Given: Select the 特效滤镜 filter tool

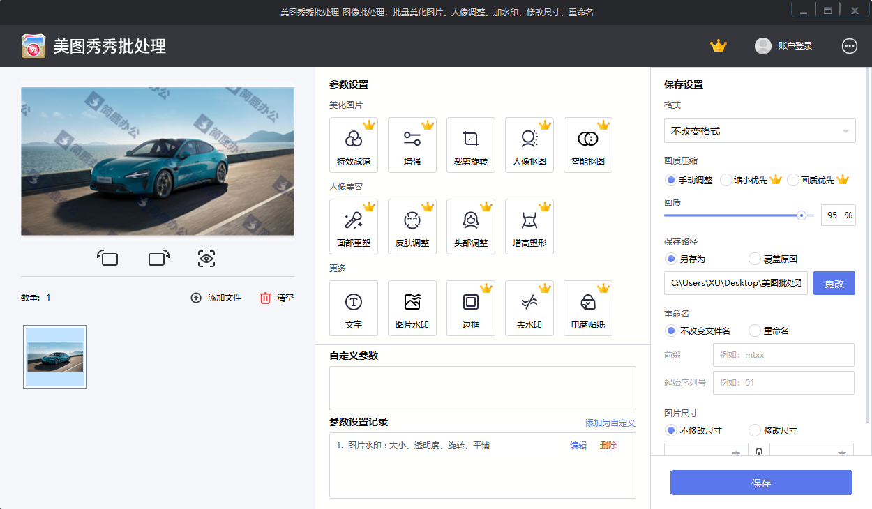Looking at the screenshot, I should (x=354, y=145).
